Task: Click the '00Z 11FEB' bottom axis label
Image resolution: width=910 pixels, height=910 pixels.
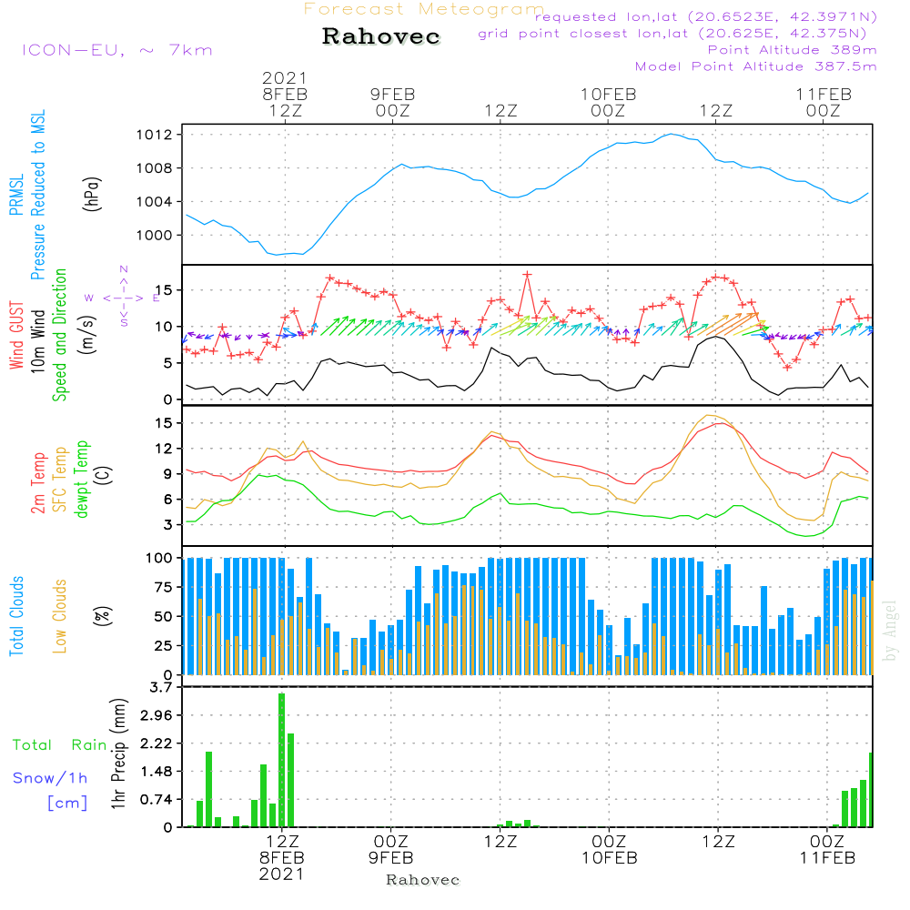Action: (x=827, y=850)
